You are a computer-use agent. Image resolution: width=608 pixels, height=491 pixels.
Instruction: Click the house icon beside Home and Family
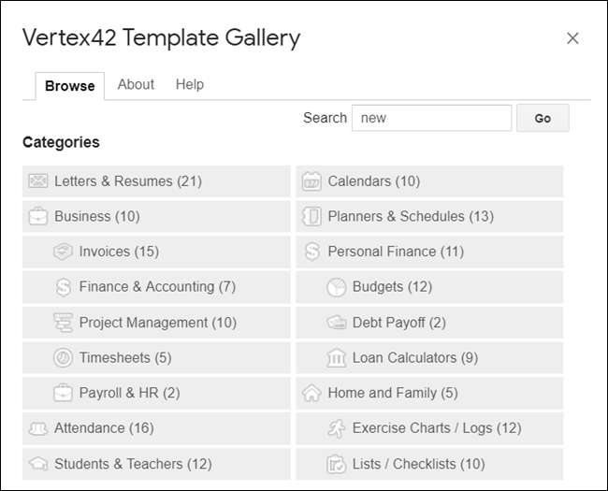tap(311, 394)
